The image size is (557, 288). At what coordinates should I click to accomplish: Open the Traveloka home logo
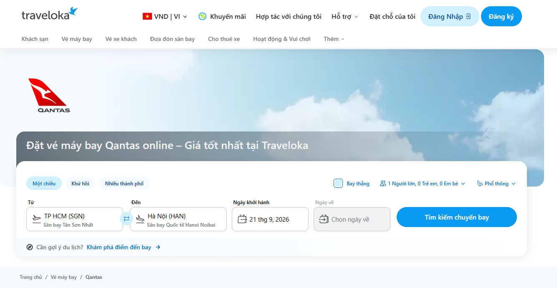pyautogui.click(x=50, y=14)
